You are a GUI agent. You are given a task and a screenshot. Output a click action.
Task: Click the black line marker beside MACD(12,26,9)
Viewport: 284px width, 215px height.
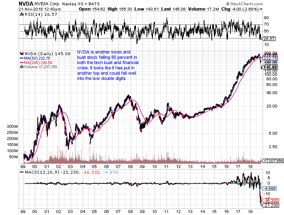click(x=22, y=172)
